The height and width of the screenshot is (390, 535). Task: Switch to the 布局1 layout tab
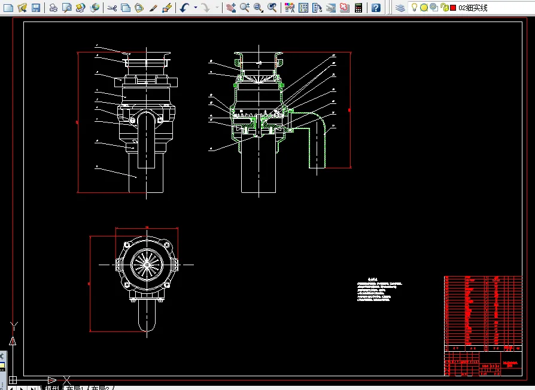point(75,388)
